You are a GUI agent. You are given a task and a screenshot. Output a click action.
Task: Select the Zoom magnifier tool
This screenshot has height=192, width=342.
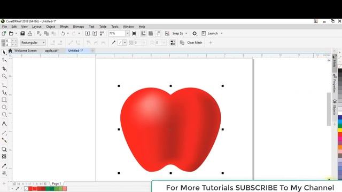pyautogui.click(x=4, y=76)
